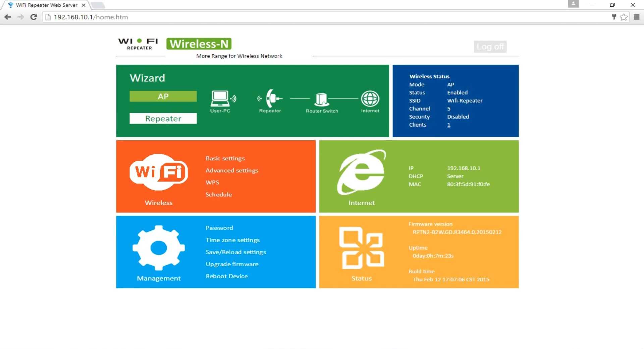Open Save/Reload settings
Image resolution: width=644 pixels, height=349 pixels.
(236, 252)
